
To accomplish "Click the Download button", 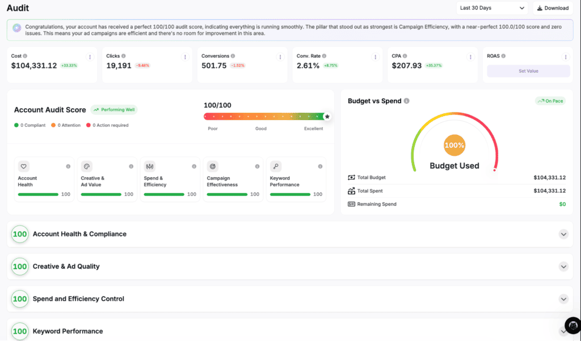I will (553, 8).
